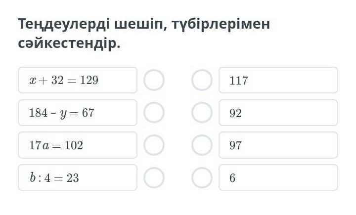Click the equation box b : 4 = 23

click(78, 177)
